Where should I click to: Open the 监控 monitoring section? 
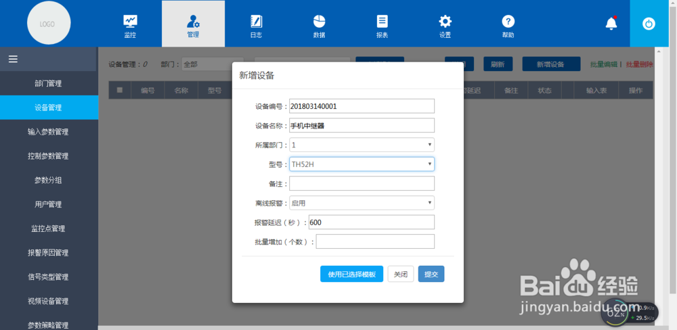[x=130, y=26]
